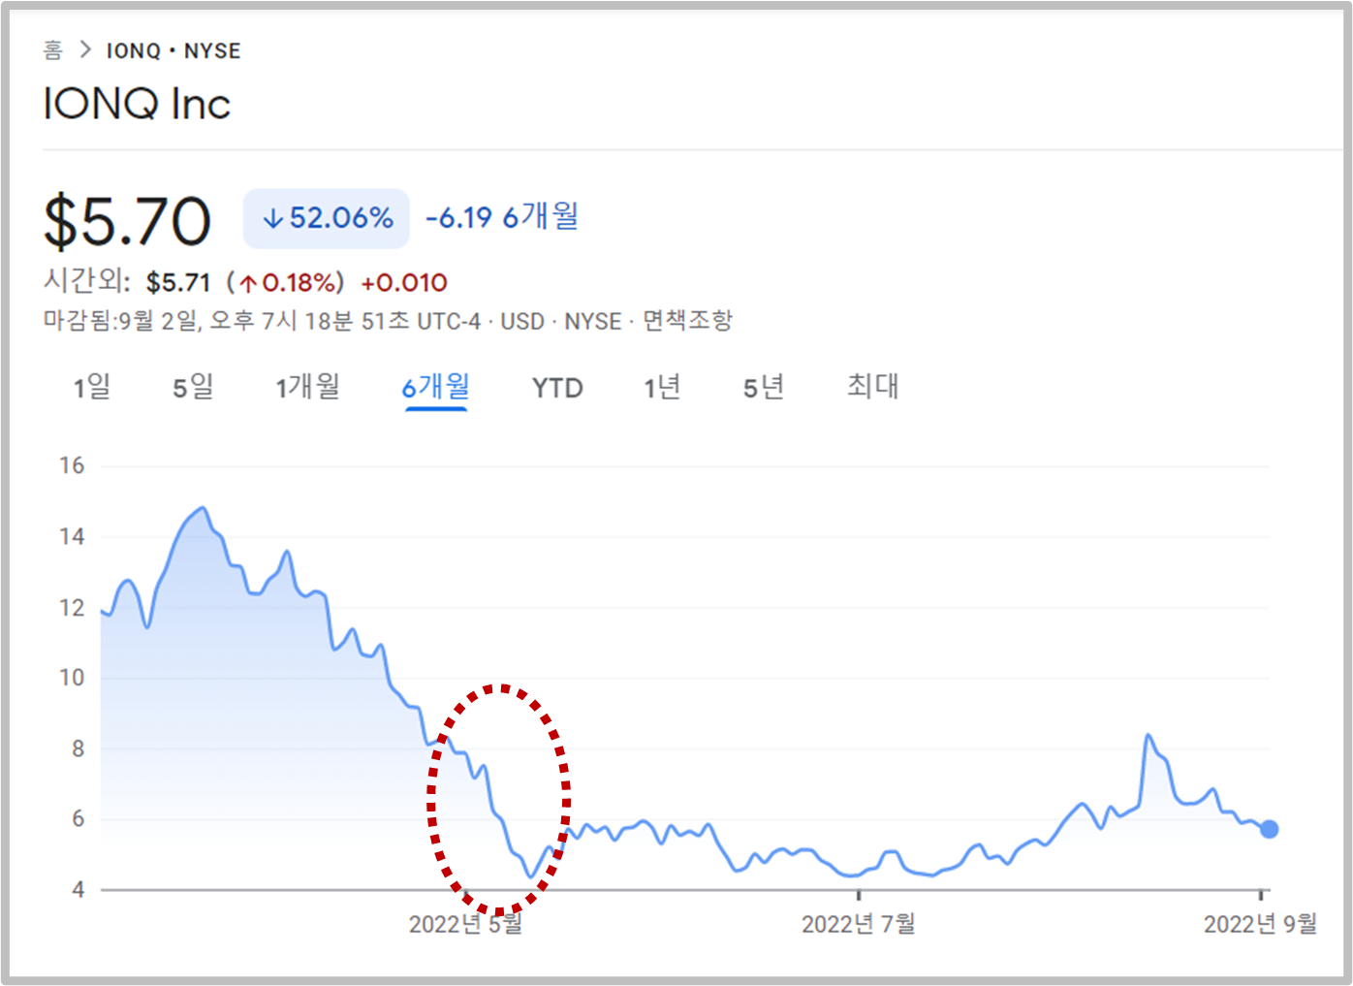
Task: Select the 6개월 range tab
Action: click(436, 387)
